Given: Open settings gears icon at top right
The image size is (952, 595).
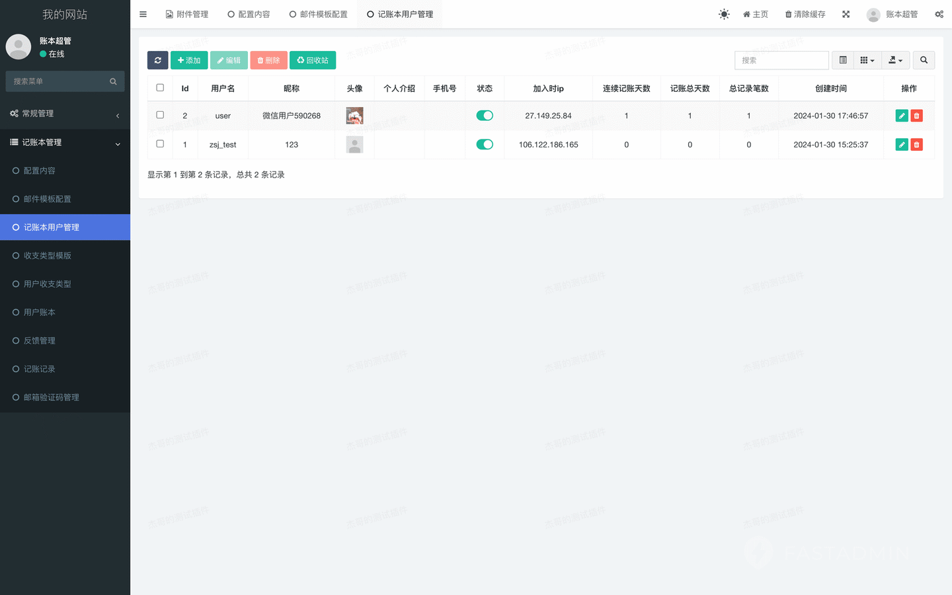Looking at the screenshot, I should 939,14.
